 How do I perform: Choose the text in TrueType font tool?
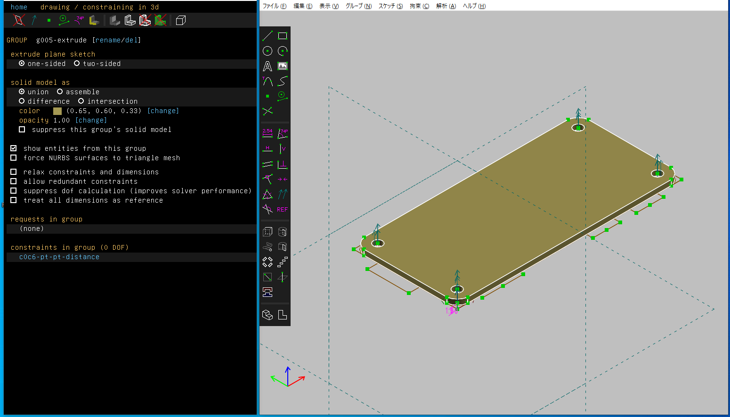pyautogui.click(x=268, y=66)
